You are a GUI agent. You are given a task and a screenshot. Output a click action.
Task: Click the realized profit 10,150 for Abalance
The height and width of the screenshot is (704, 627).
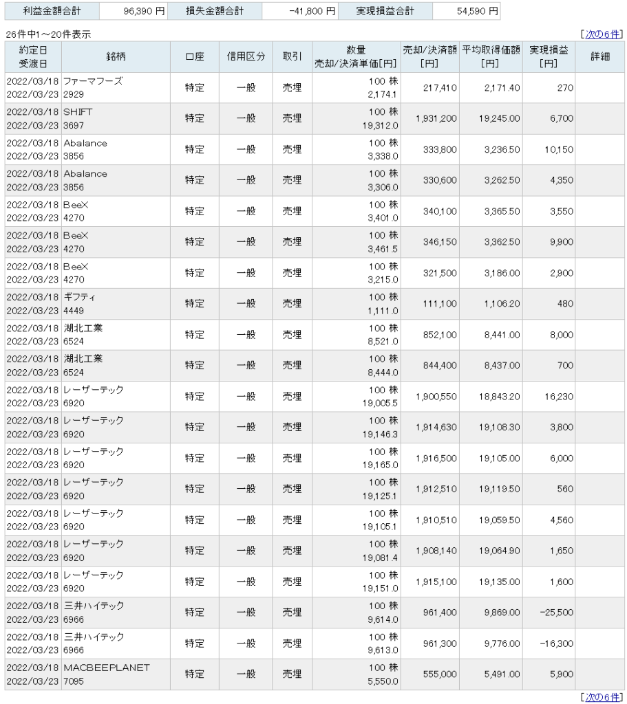[559, 149]
